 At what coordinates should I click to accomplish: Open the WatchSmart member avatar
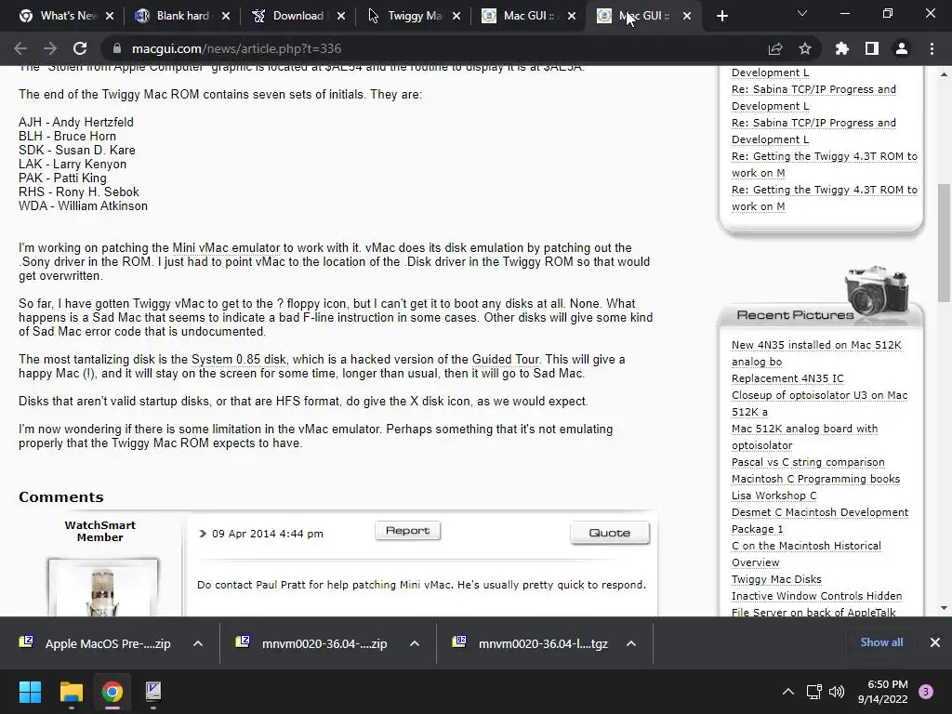point(102,588)
